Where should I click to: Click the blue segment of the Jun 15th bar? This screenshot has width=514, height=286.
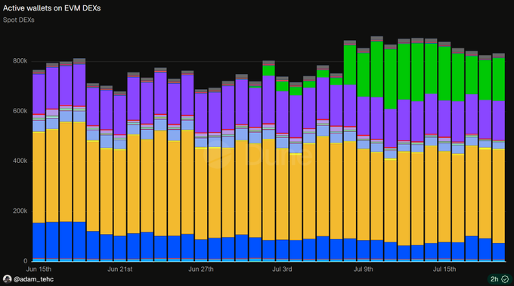click(39, 241)
